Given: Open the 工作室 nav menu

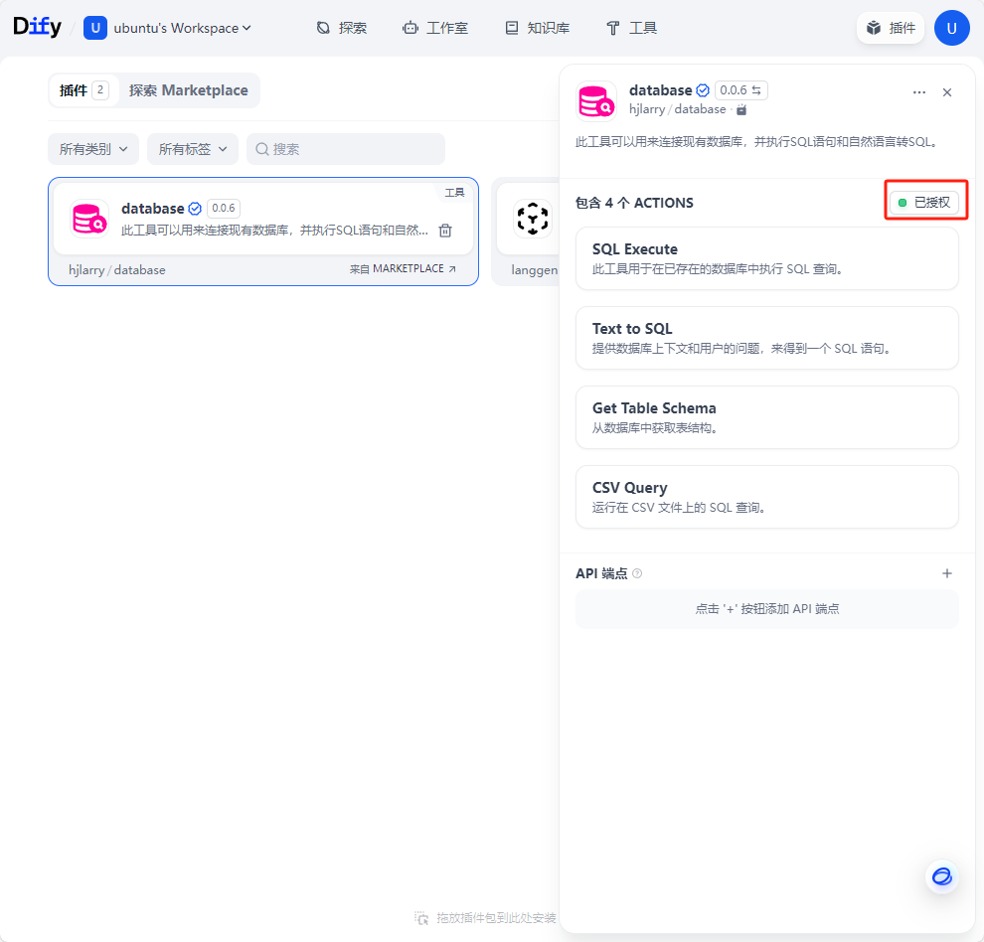Looking at the screenshot, I should click(435, 28).
